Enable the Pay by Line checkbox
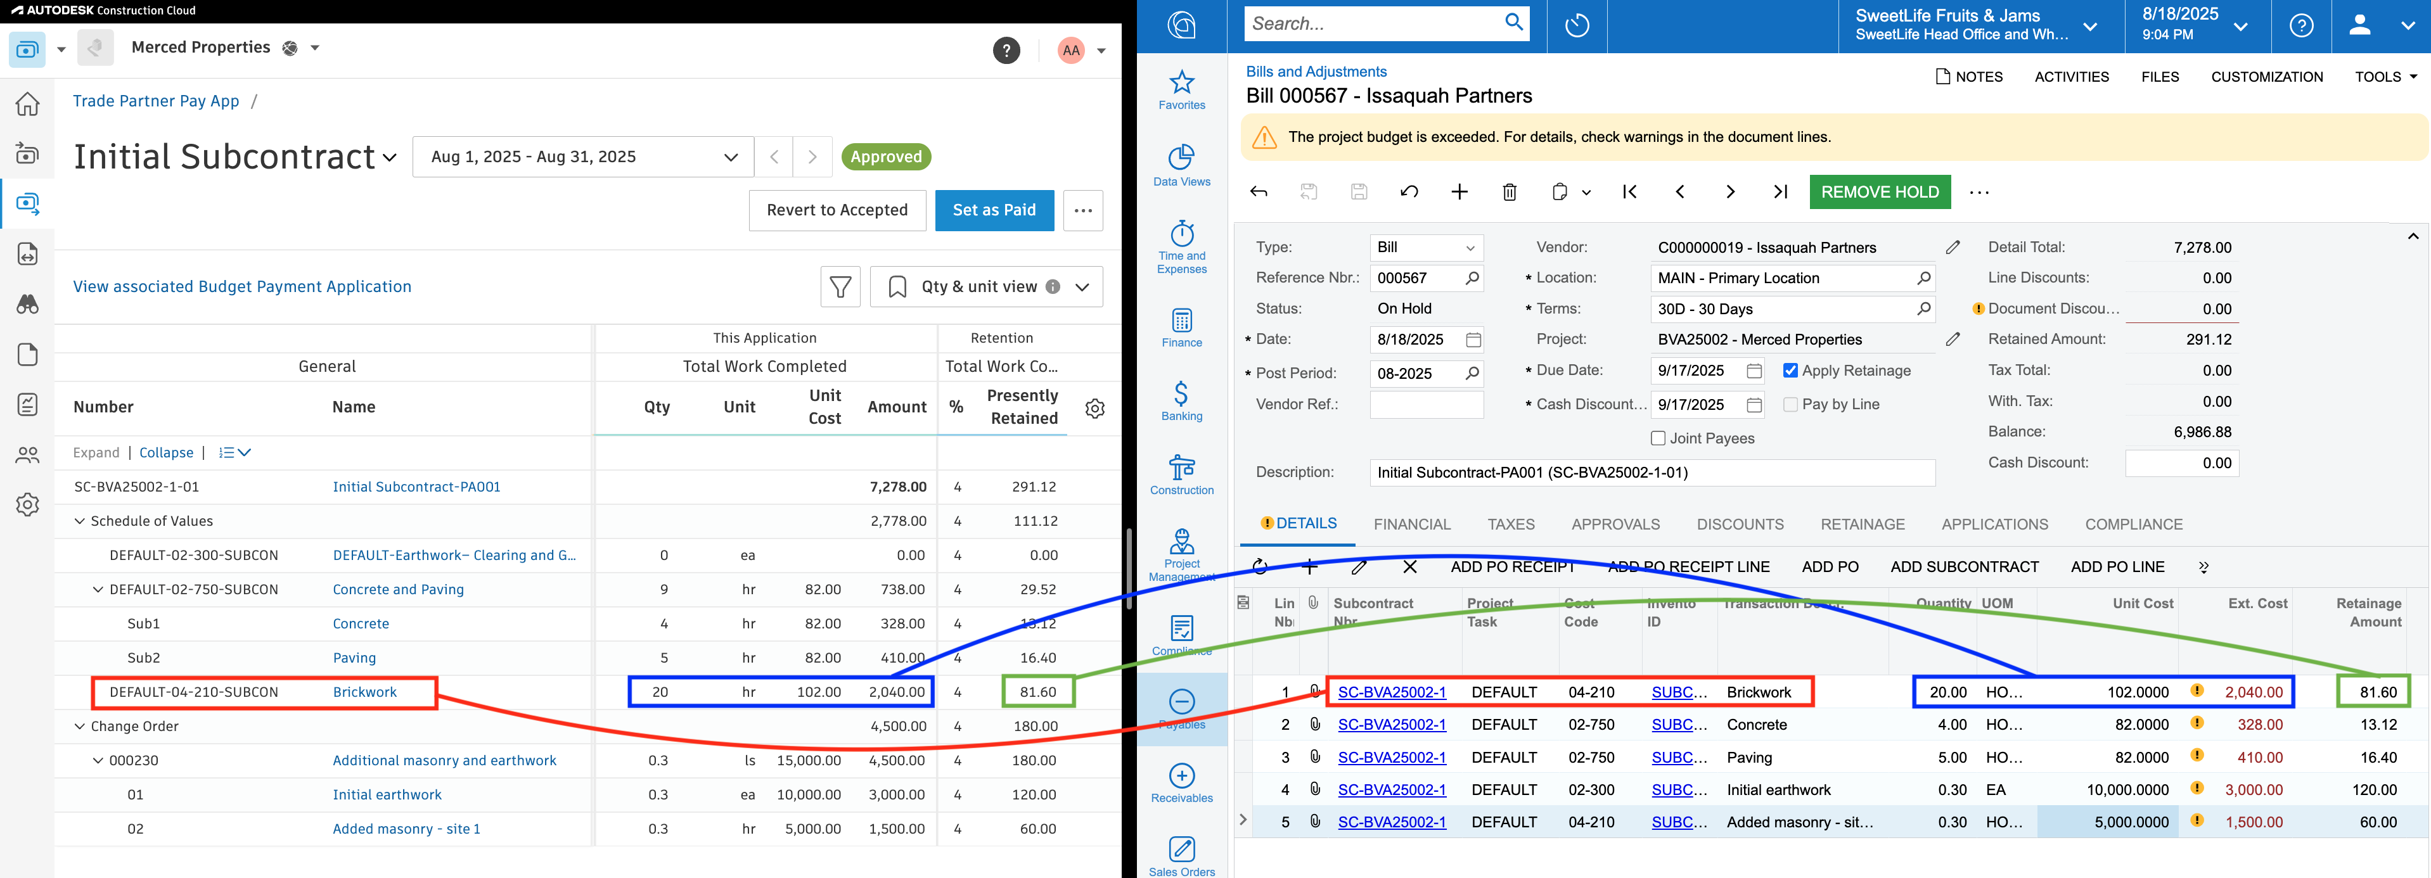2431x878 pixels. point(1789,404)
